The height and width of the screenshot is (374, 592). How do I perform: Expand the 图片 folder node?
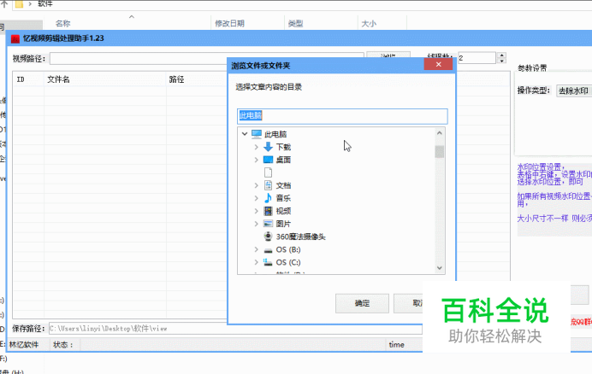(x=257, y=224)
